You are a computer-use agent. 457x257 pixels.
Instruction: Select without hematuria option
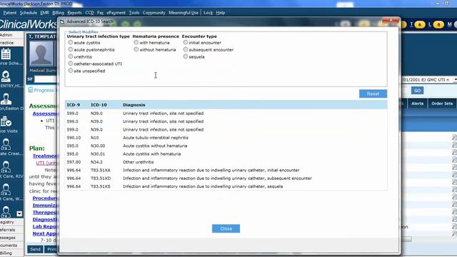pos(136,49)
